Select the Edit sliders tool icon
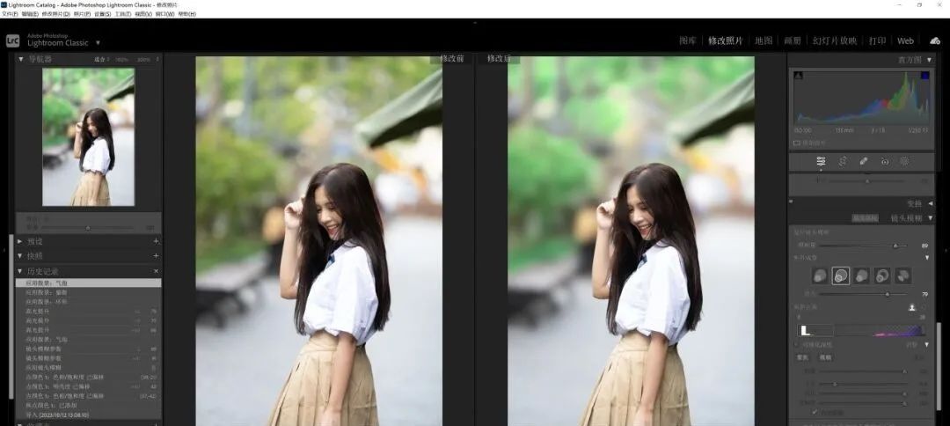Screen dimensions: 950x426 pyautogui.click(x=821, y=161)
